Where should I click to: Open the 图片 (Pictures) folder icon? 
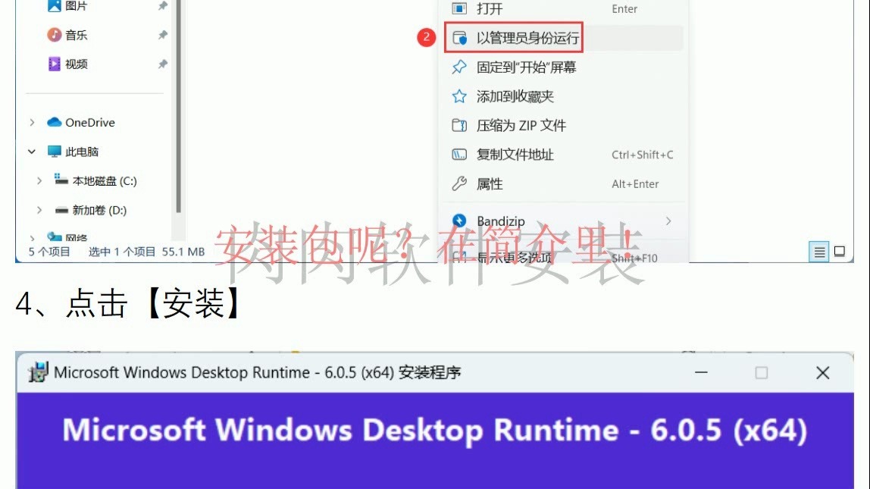click(53, 5)
